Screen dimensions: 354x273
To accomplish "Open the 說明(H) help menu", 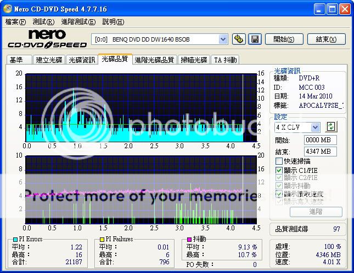I will click(113, 22).
